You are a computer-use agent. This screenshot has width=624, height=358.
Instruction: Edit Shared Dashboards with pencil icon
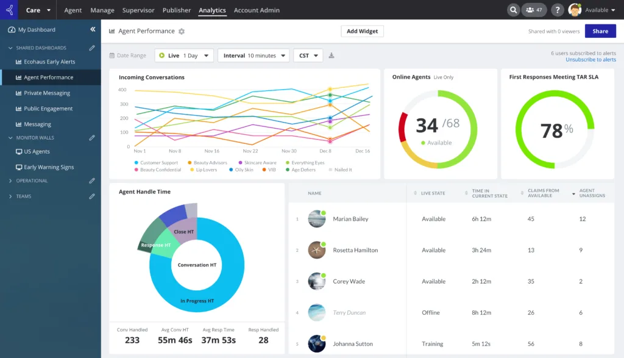coord(92,48)
